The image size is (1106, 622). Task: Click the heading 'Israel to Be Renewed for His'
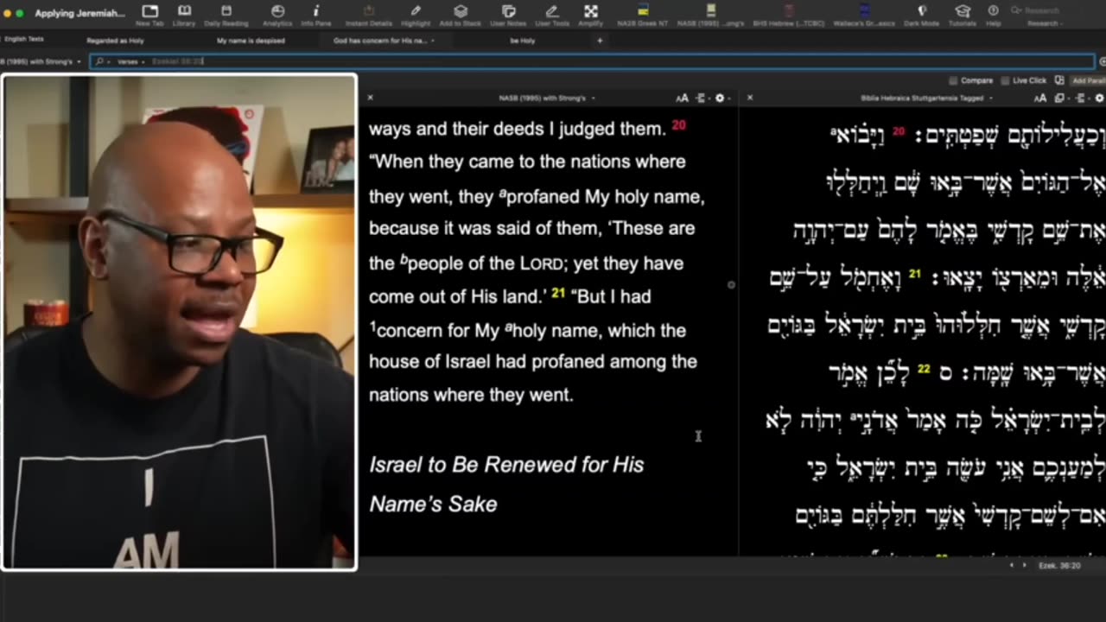[506, 465]
